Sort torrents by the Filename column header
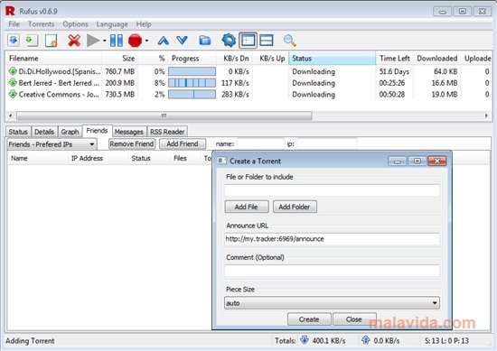 53,59
